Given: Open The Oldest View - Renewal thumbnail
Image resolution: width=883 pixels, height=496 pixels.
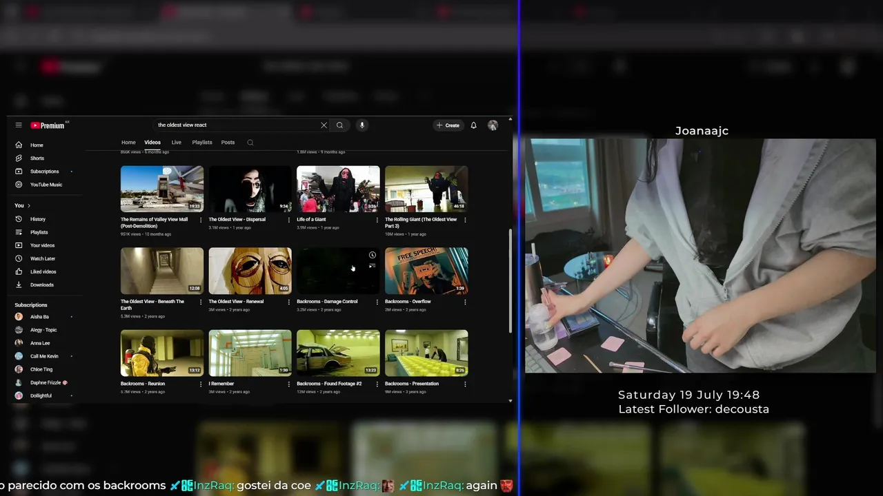Looking at the screenshot, I should tap(250, 271).
